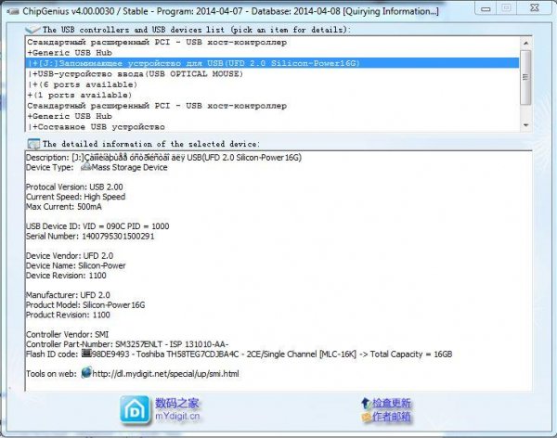Click the Device Vendor: UFD 2.0 line
Image resolution: width=557 pixels, height=438 pixels.
tap(70, 256)
